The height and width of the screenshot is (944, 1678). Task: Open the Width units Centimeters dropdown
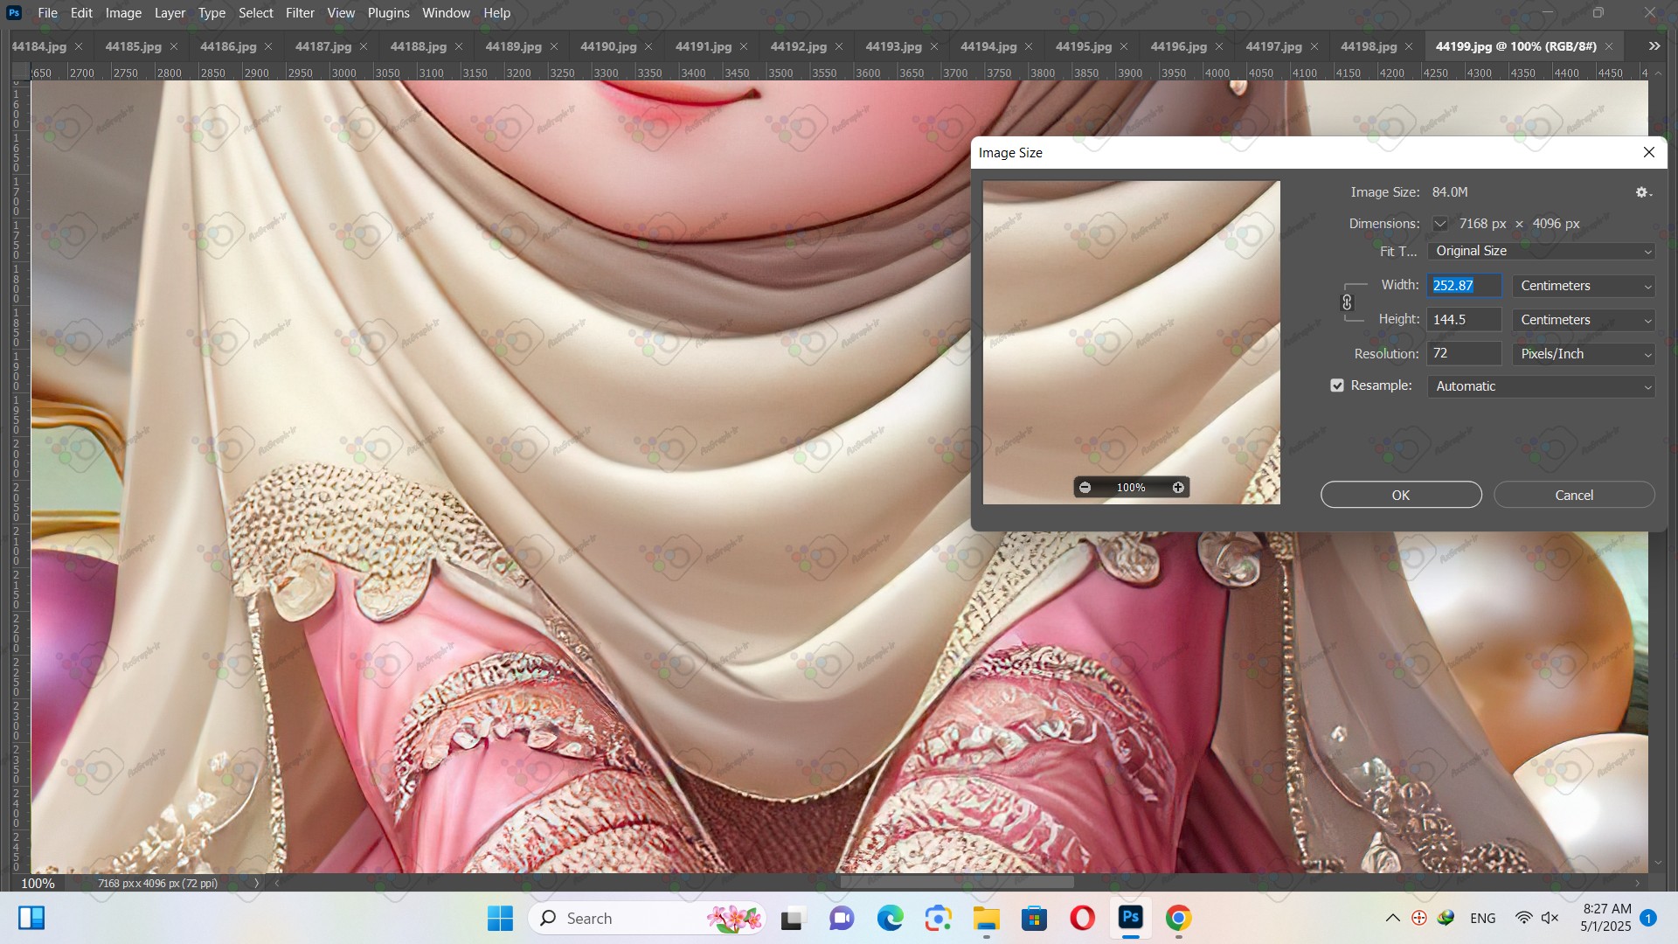(x=1584, y=286)
